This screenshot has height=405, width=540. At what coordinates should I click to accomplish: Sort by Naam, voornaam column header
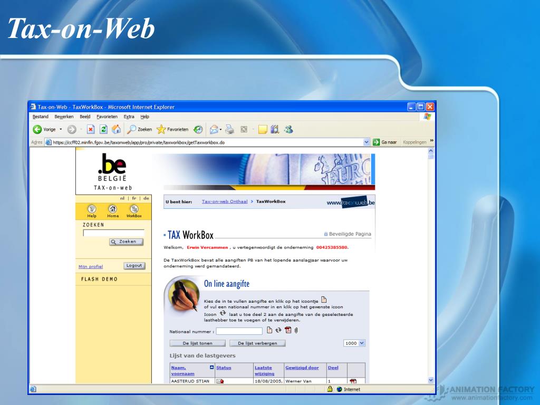tap(182, 371)
